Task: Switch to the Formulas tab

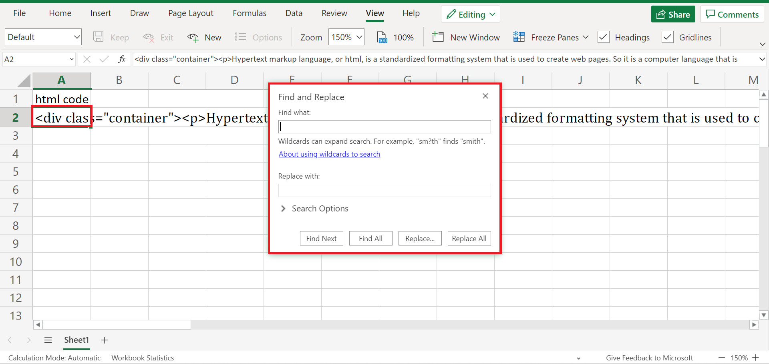Action: click(249, 13)
